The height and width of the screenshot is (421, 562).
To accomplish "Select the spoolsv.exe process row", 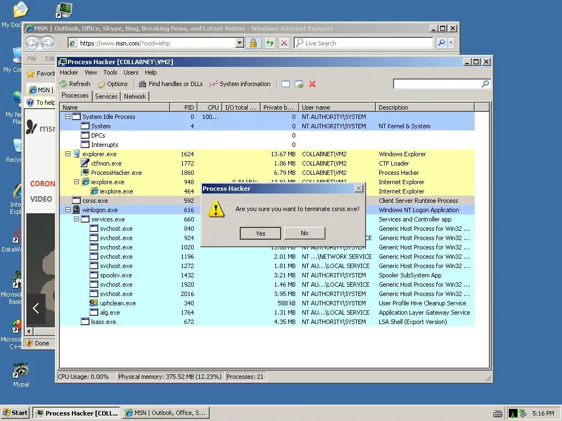I will click(267, 275).
